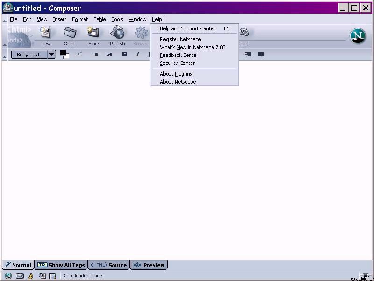Open the Edit menu
Image resolution: width=374 pixels, height=281 pixels.
click(27, 19)
